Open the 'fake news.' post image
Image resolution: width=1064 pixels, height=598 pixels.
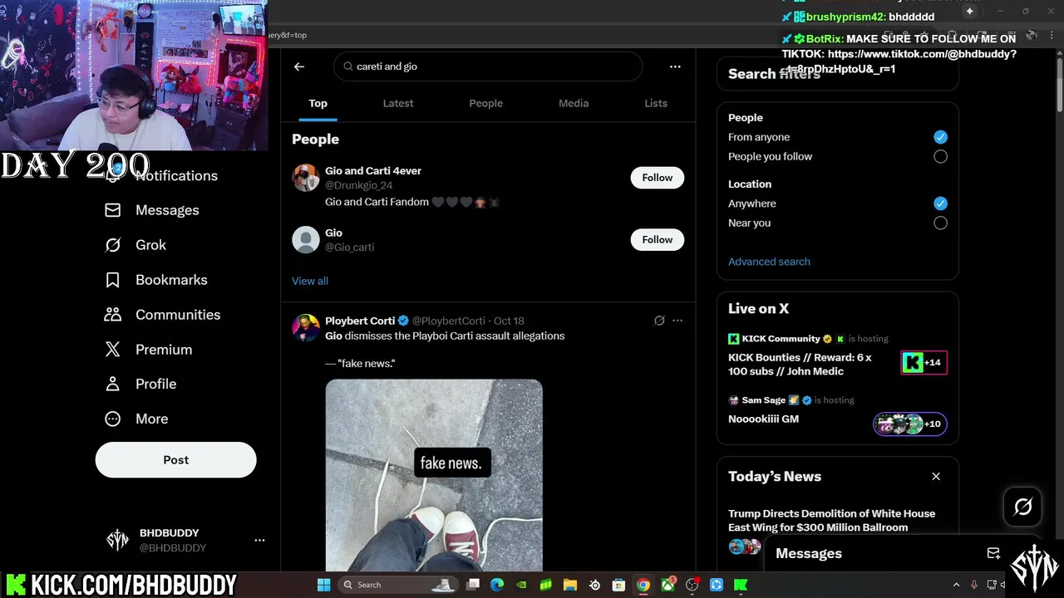434,475
